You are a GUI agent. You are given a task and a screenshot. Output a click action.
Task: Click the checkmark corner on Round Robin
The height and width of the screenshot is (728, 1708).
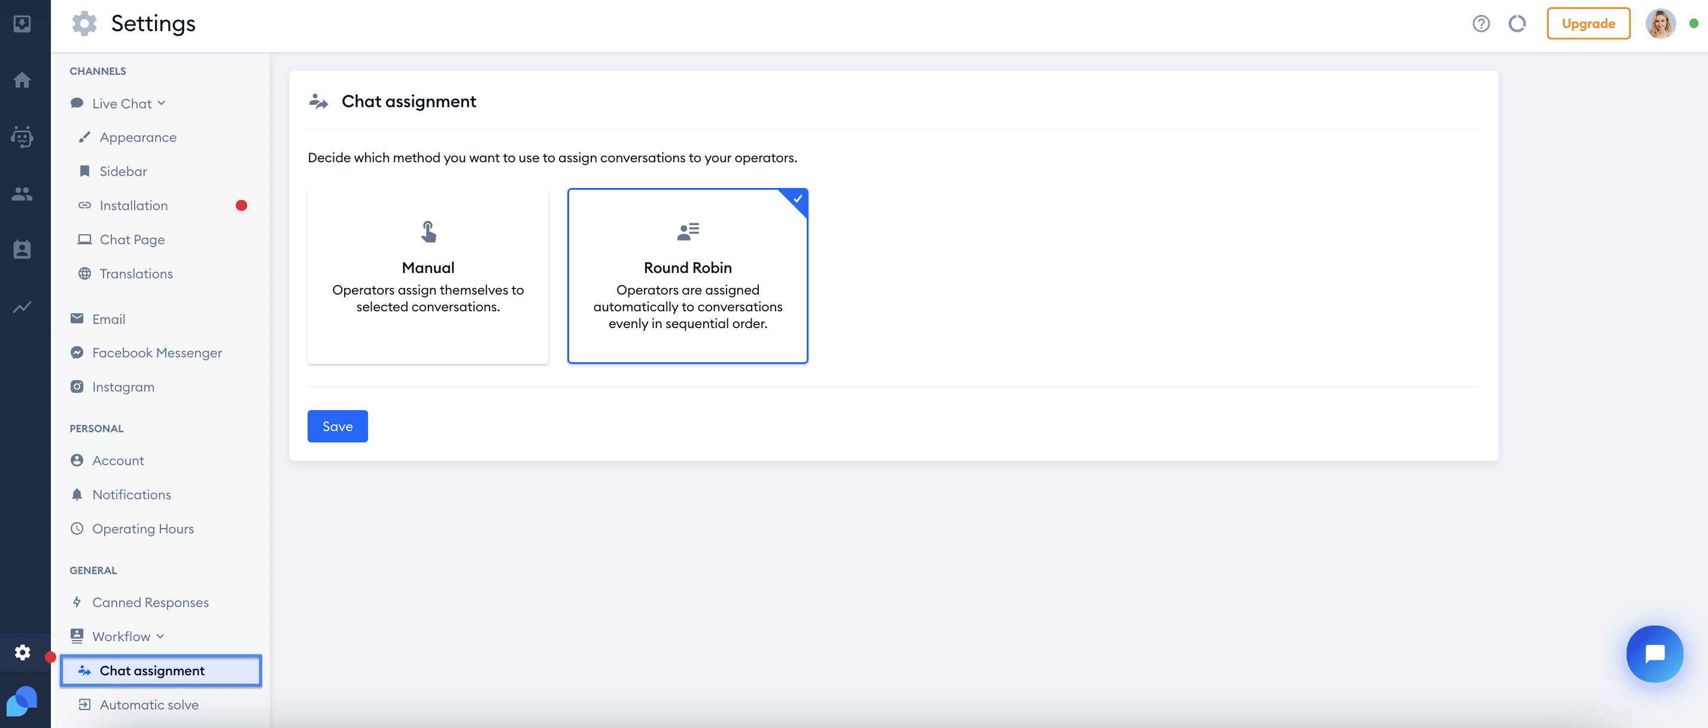(x=798, y=198)
